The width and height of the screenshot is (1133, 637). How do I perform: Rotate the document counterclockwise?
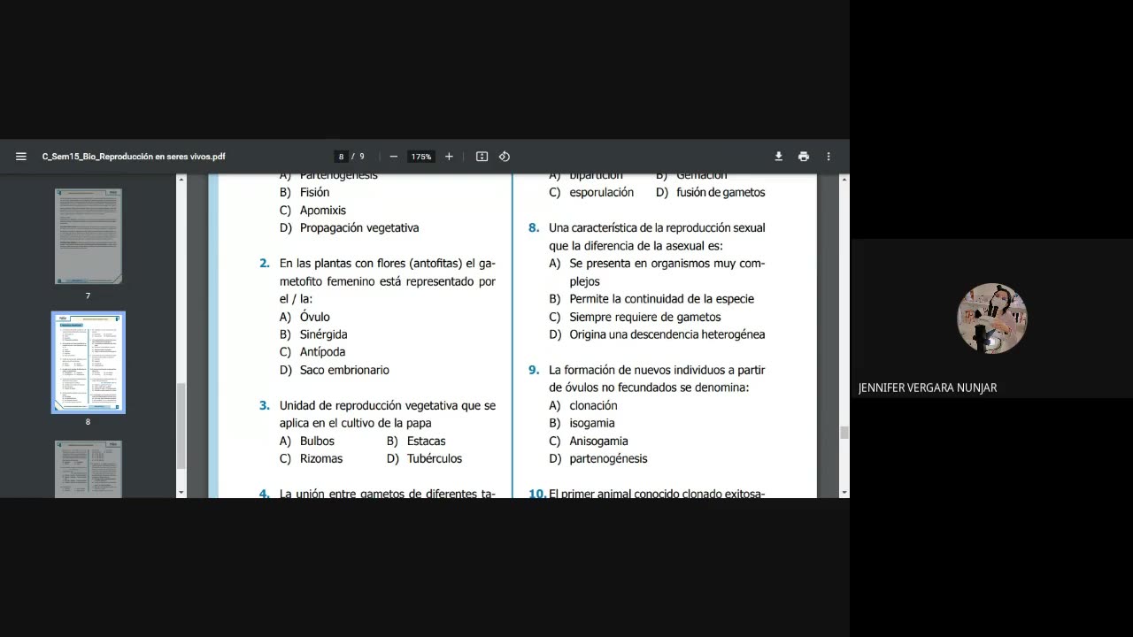[x=505, y=157]
